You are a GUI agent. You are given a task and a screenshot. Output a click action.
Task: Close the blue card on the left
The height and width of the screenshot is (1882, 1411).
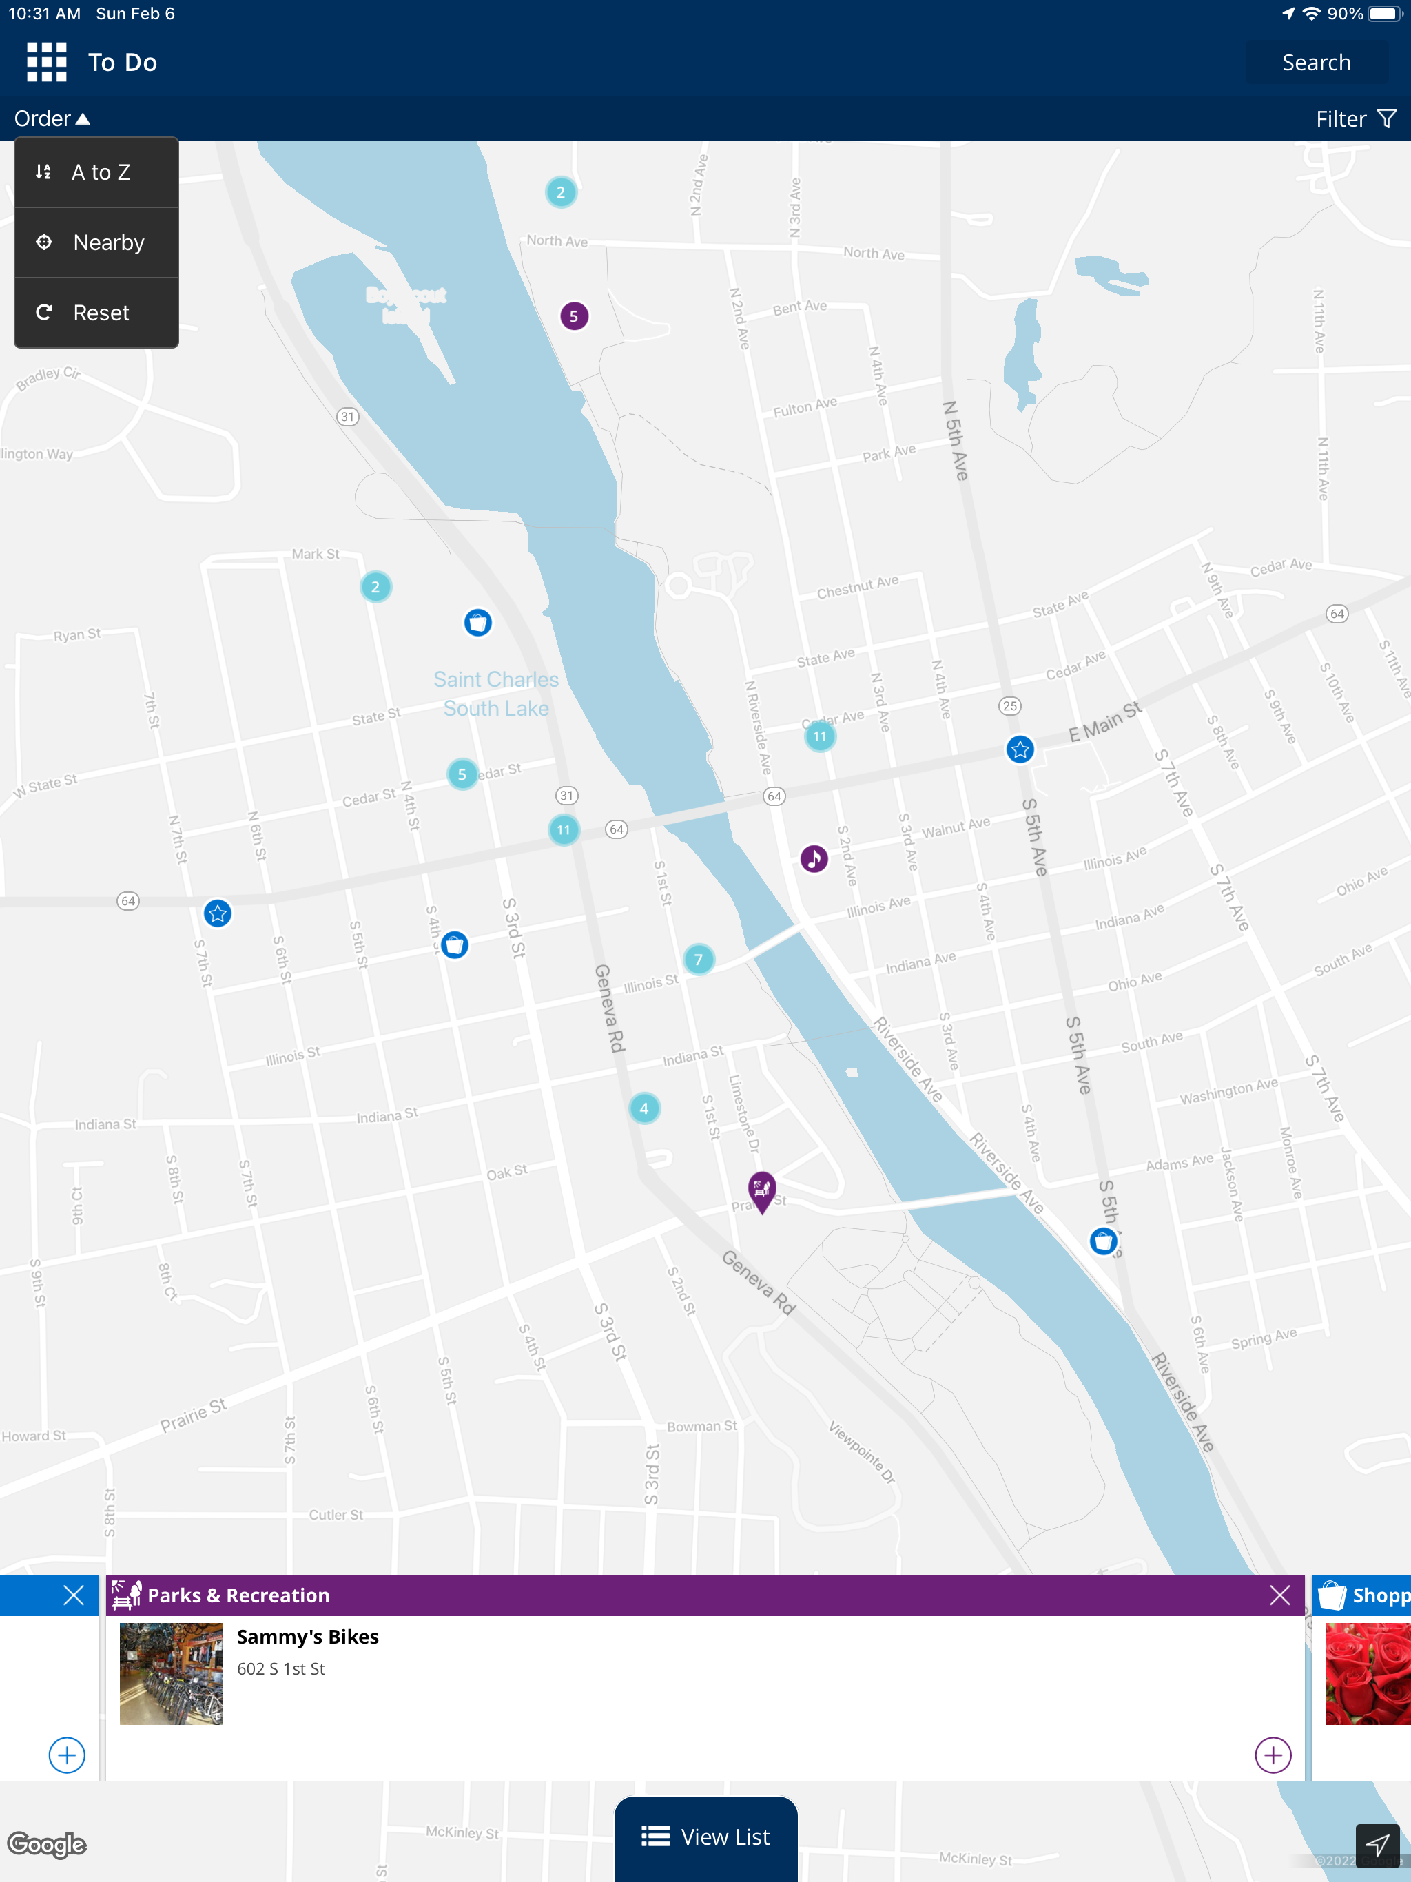click(x=74, y=1595)
